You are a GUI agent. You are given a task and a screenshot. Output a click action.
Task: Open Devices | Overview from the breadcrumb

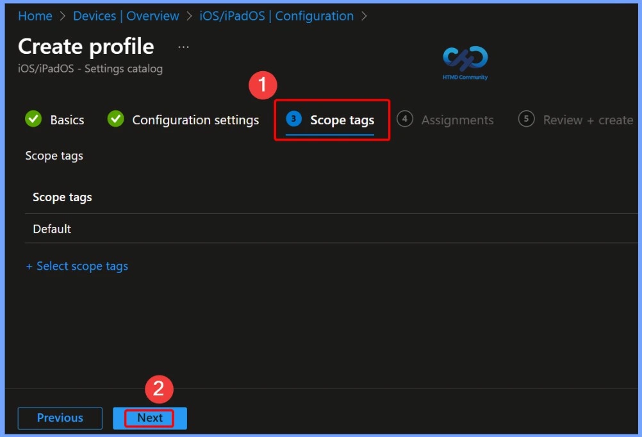tap(126, 16)
